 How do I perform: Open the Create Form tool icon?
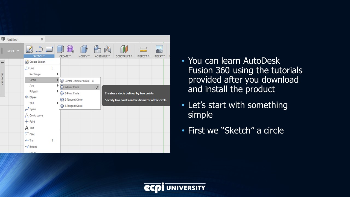pos(70,49)
